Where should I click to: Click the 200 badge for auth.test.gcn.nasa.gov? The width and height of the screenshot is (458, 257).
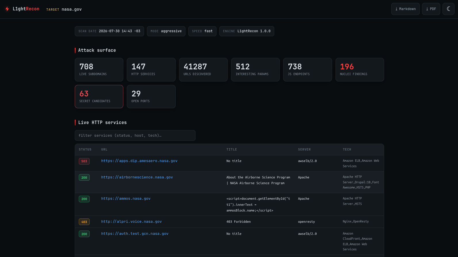pos(84,234)
